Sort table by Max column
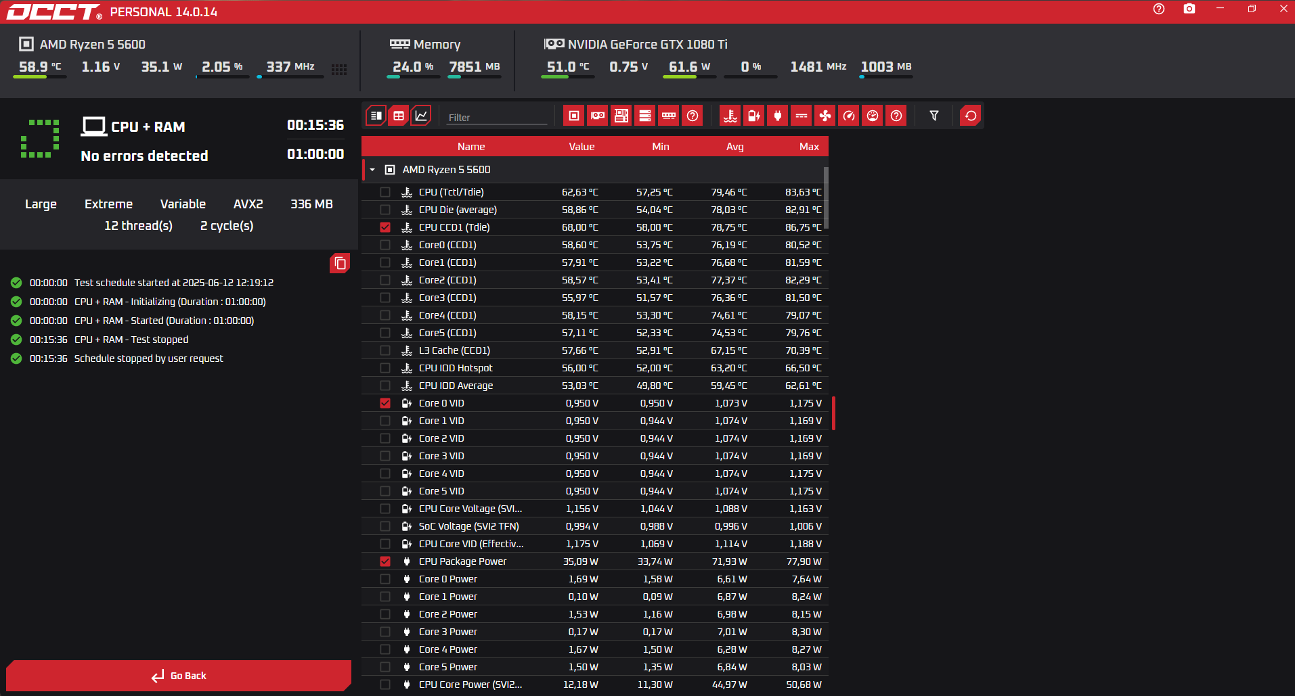This screenshot has height=696, width=1295. click(x=809, y=147)
